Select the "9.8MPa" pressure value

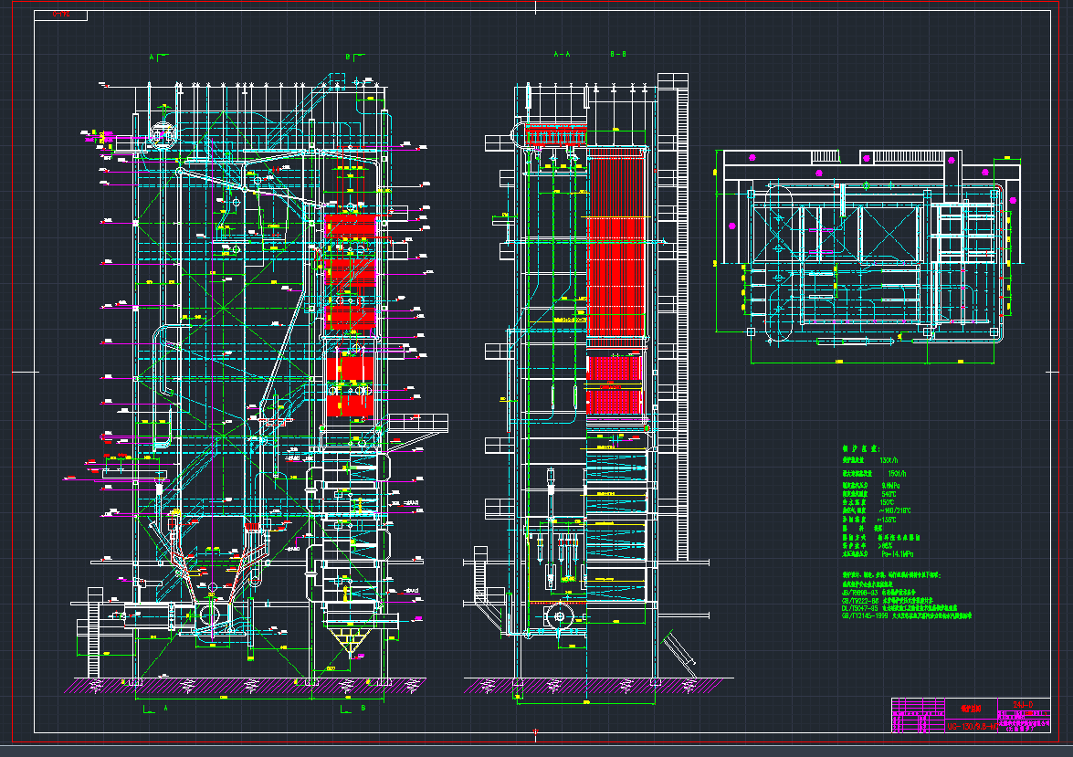[x=890, y=486]
